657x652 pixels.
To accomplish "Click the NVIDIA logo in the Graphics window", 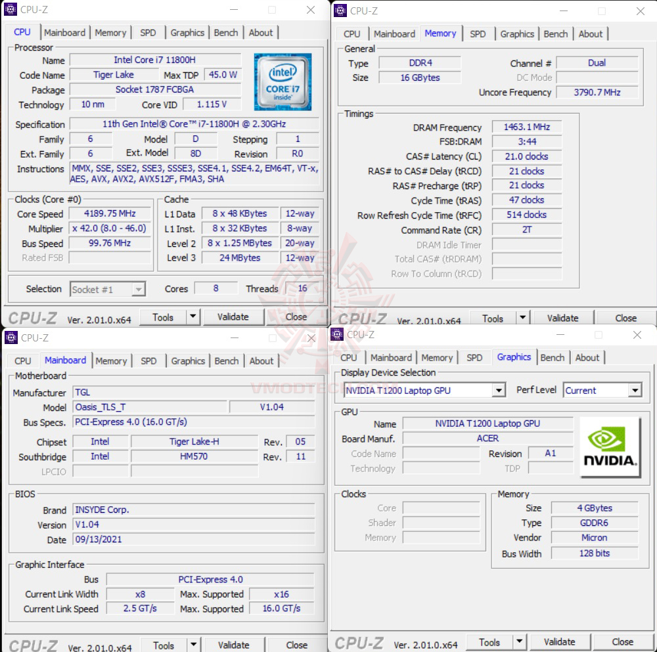I will (x=610, y=446).
